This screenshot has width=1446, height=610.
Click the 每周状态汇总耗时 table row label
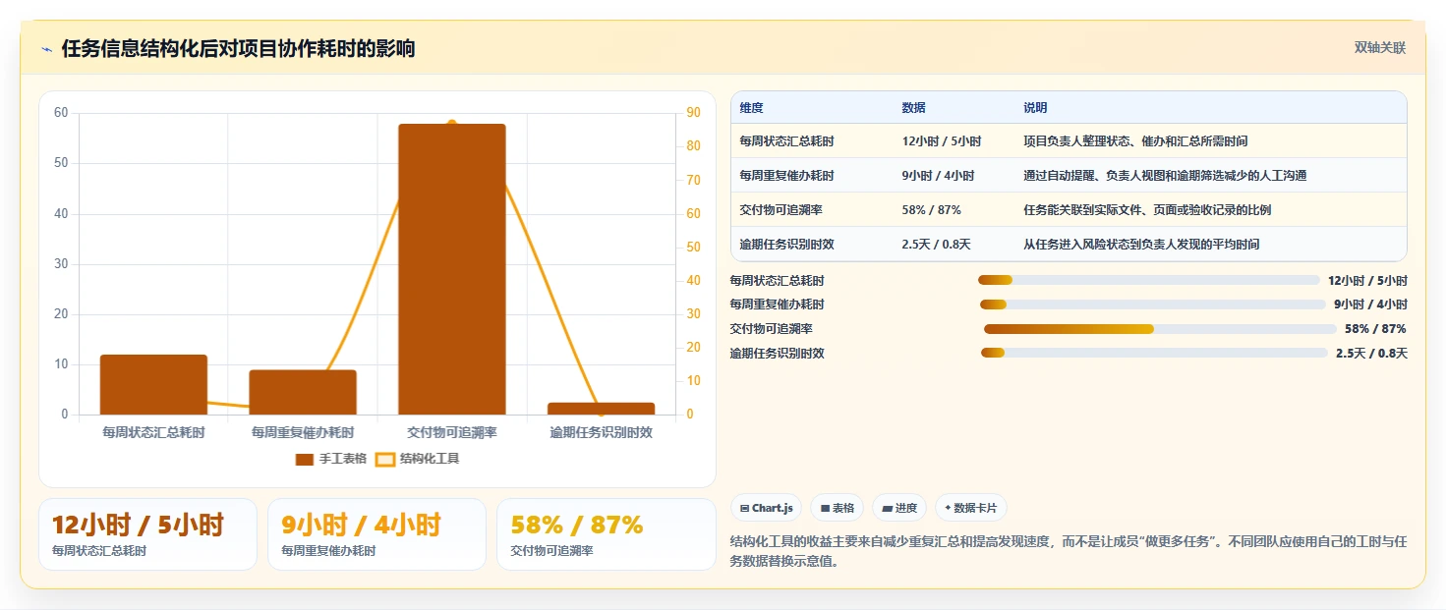786,141
